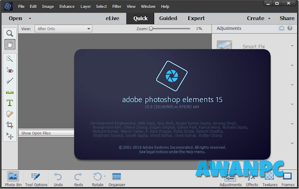This screenshot has height=189, width=299.
Task: Reset adjustments panel icon
Action: [281, 28]
